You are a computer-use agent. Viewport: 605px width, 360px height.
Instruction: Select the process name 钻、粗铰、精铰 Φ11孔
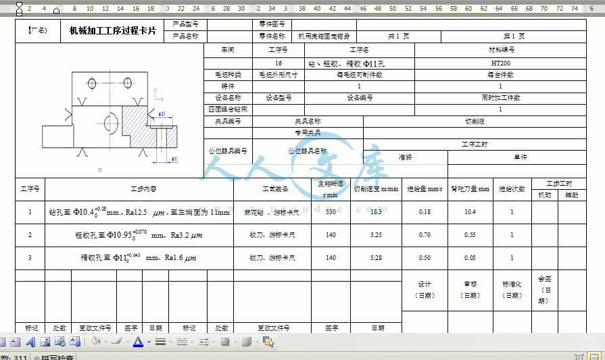point(346,63)
